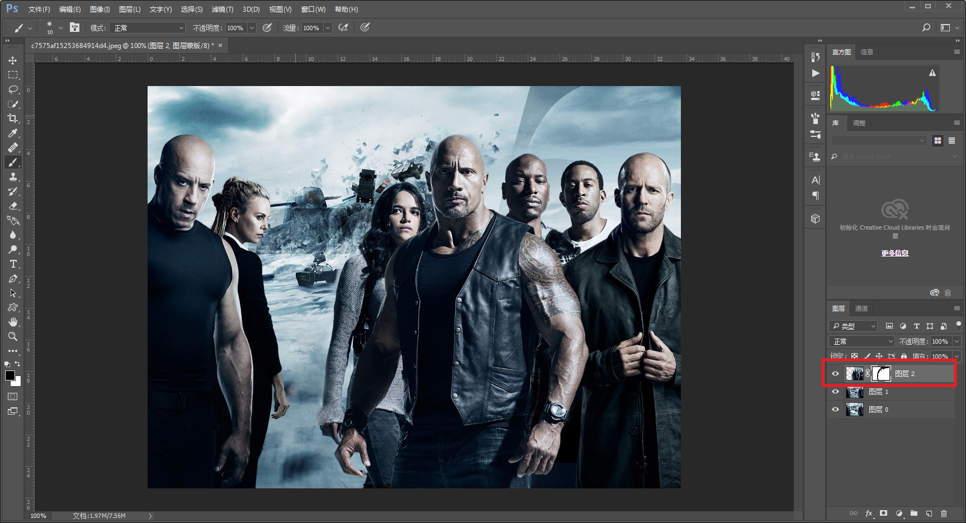Switch to the 信息 tab
966x523 pixels.
(867, 52)
